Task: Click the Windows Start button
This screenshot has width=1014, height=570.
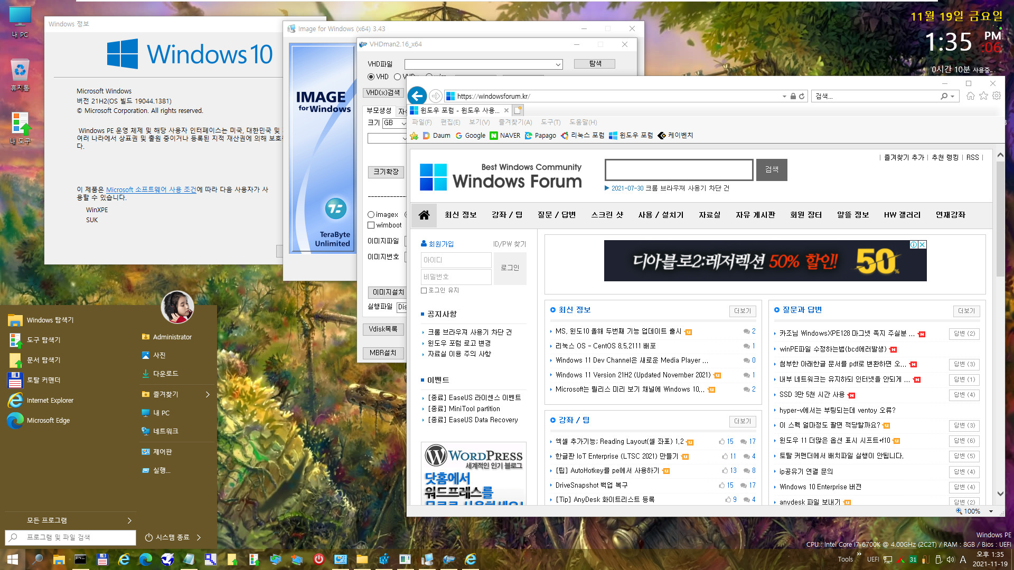Action: tap(13, 559)
